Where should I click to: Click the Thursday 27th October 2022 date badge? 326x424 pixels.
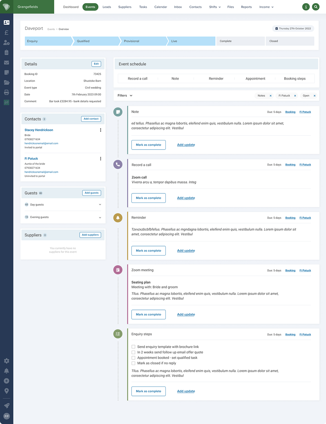(x=293, y=28)
